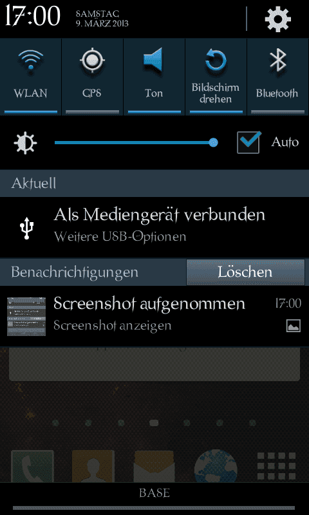Enable Bluetooth quick setting
Screen dimensions: 309x515
pyautogui.click(x=278, y=77)
